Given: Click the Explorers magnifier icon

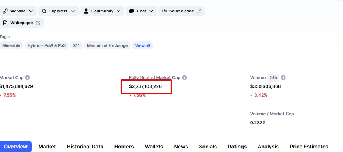Looking at the screenshot, I should tap(44, 11).
